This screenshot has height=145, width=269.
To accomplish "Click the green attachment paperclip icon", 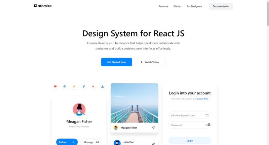I will tap(84, 86).
